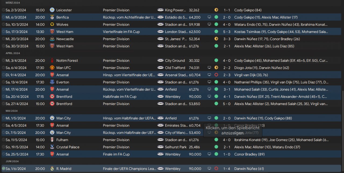Click the Crystal Palace club badge
The height and width of the screenshot is (173, 344).
point(52,147)
